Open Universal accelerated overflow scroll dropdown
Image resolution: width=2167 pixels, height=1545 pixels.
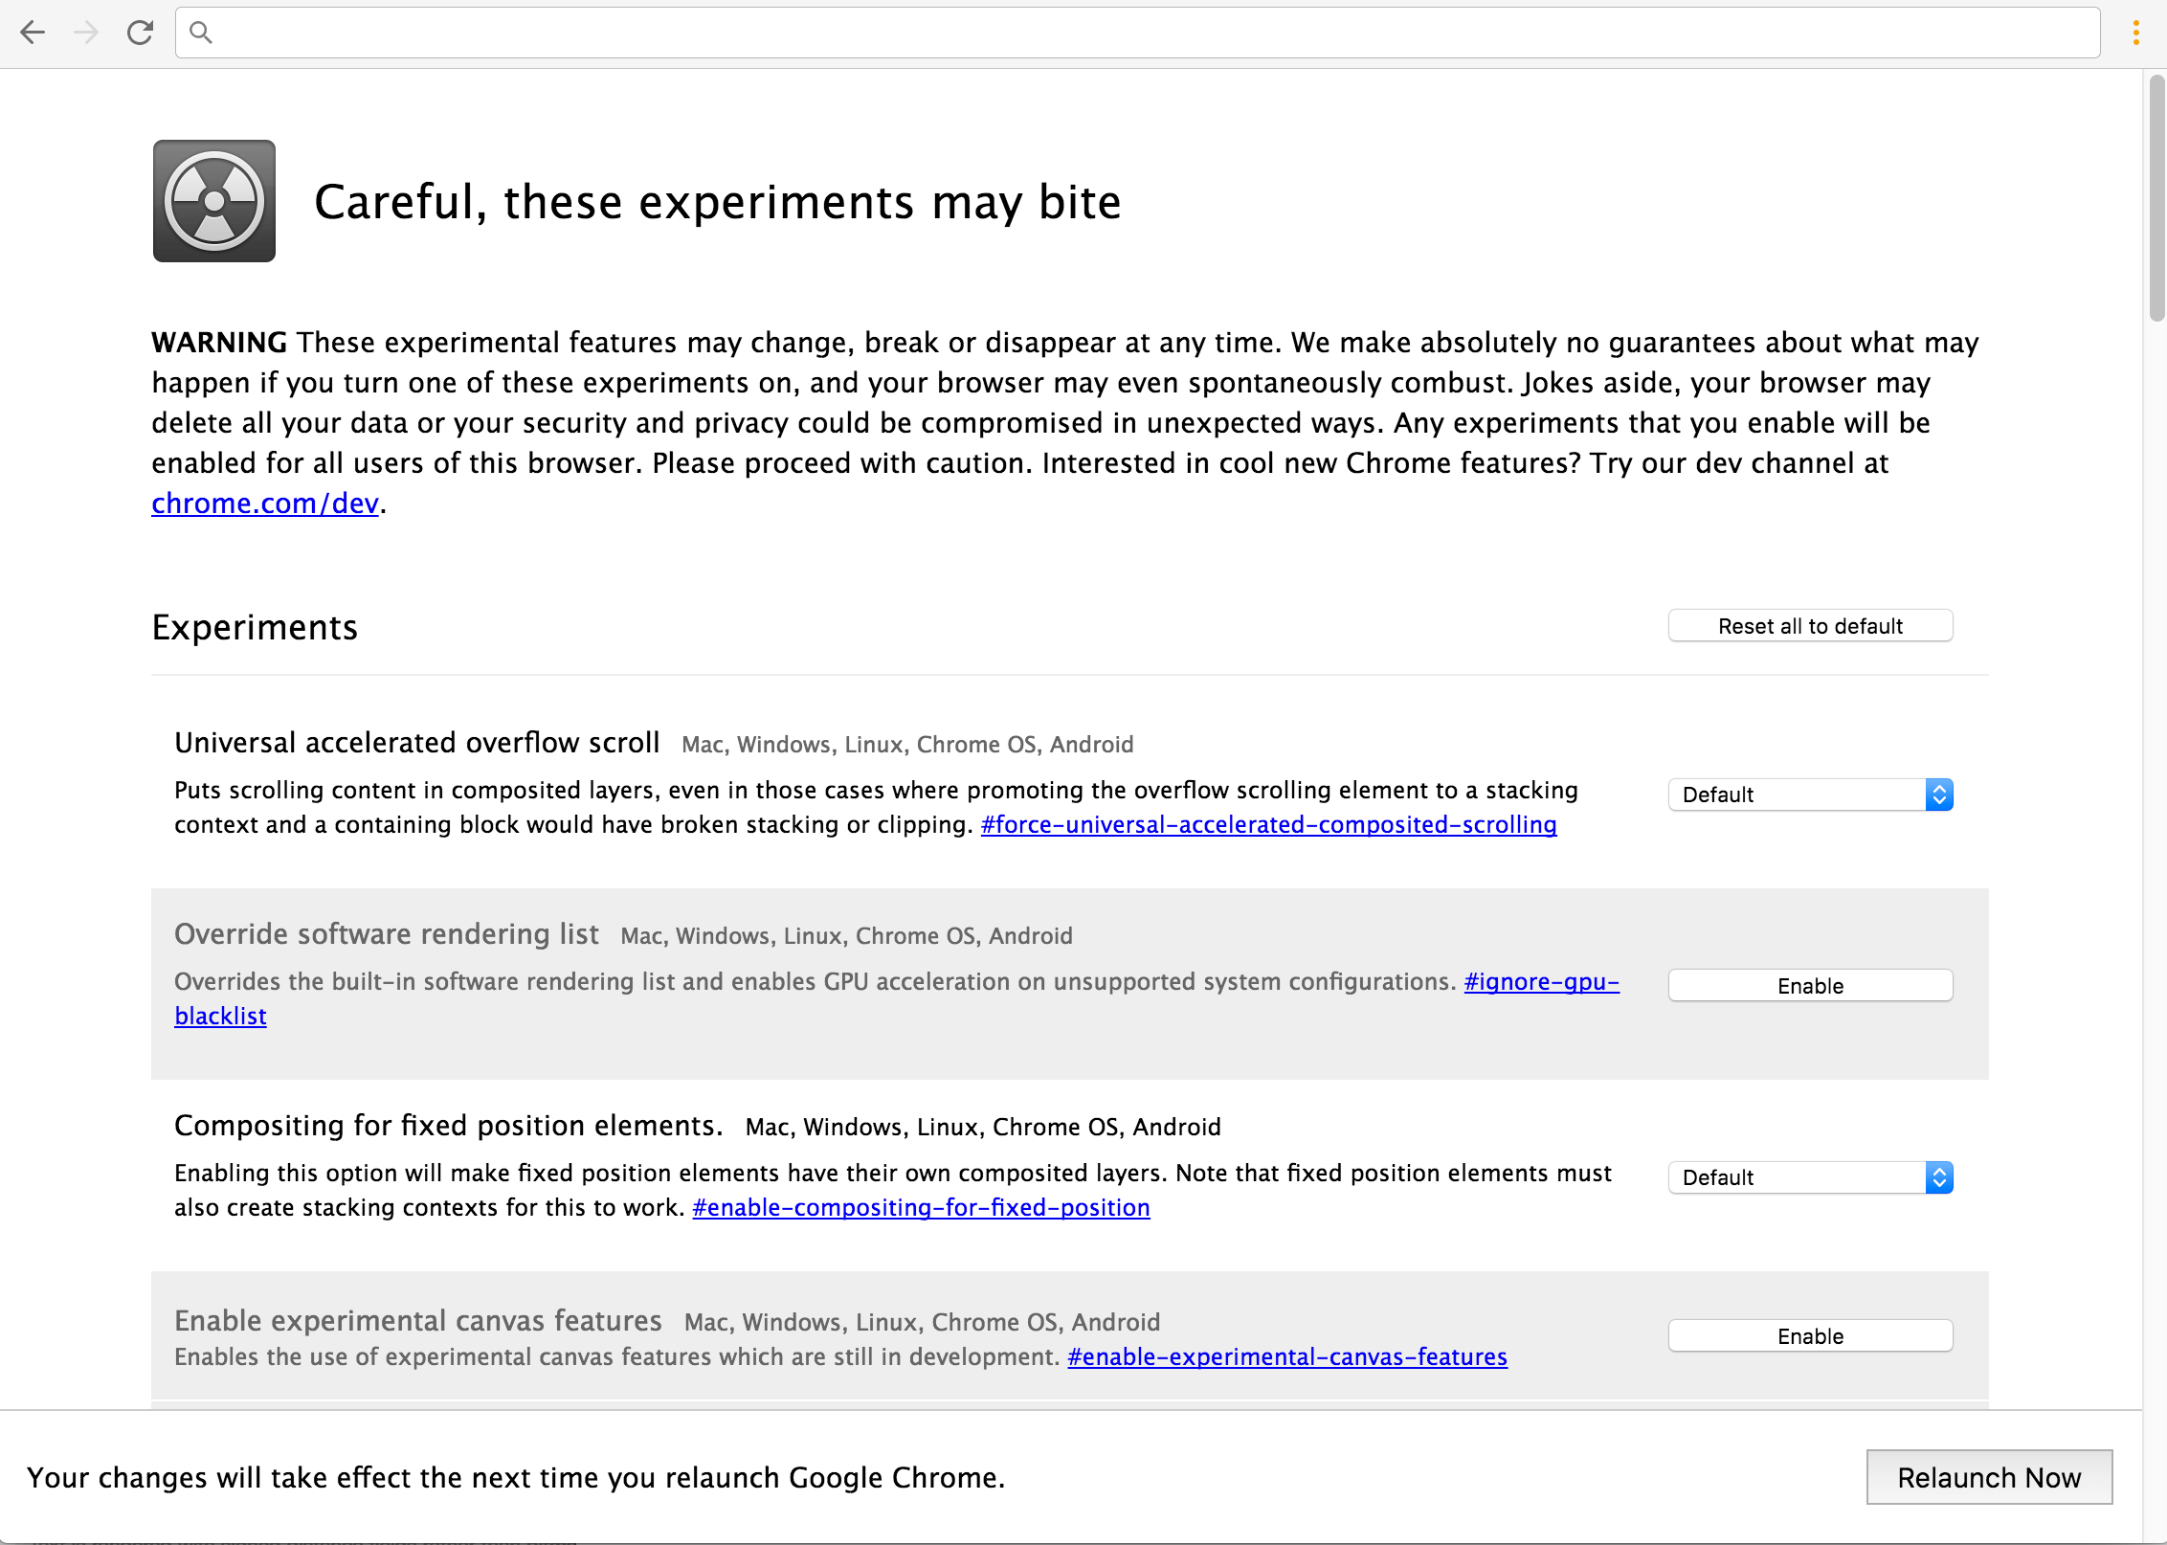pos(1809,795)
